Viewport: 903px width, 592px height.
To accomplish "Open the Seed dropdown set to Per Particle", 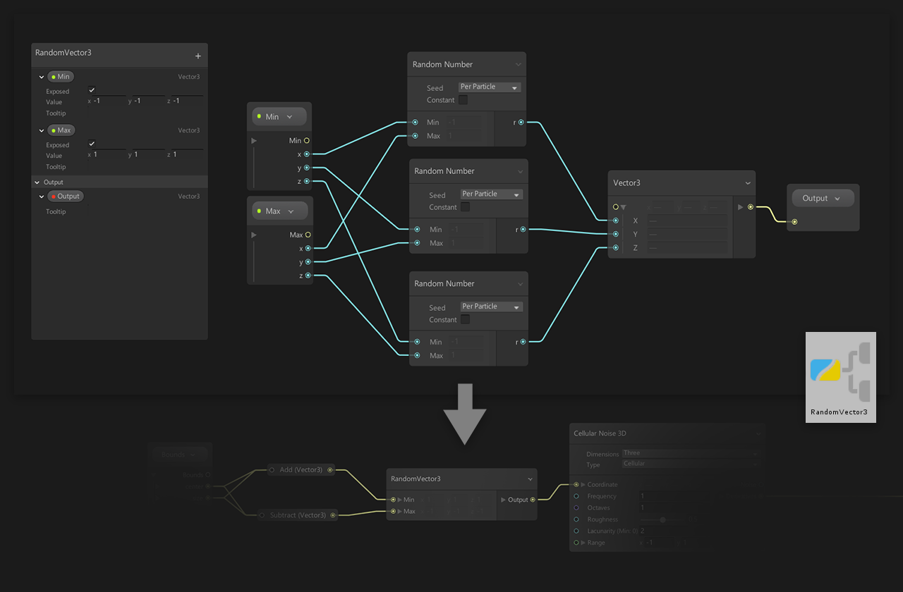I will coord(489,86).
